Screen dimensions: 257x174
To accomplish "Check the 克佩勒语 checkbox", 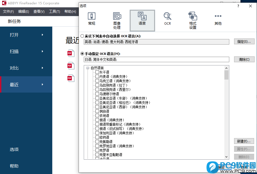I will click(x=97, y=142).
